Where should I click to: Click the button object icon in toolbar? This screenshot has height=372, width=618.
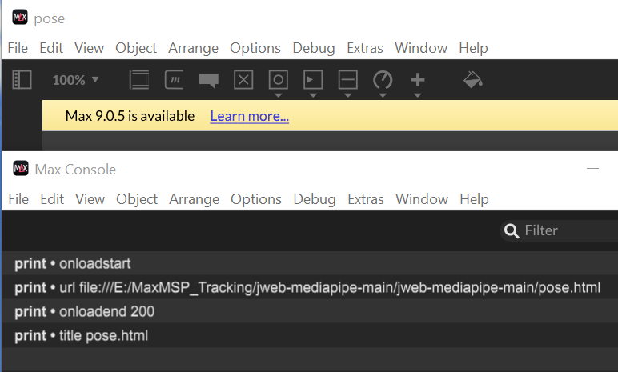click(279, 80)
